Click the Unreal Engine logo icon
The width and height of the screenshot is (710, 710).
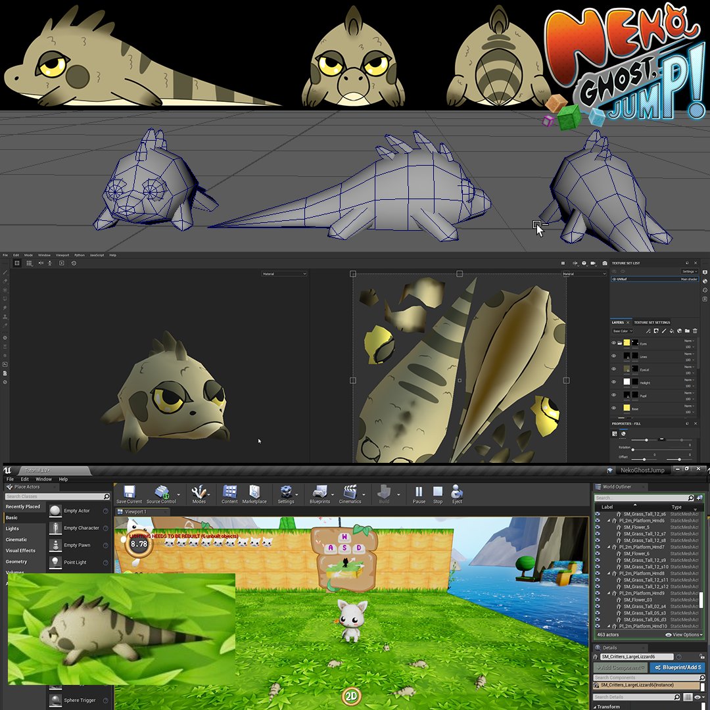point(8,470)
